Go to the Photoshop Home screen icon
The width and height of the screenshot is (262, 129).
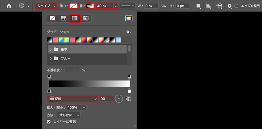pos(9,6)
